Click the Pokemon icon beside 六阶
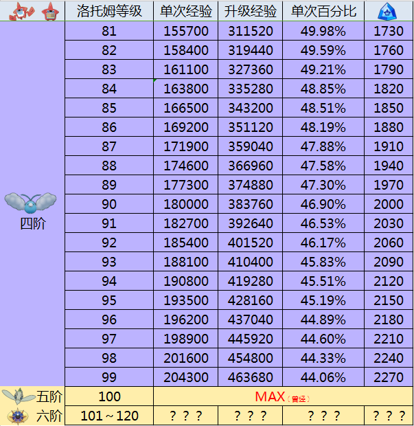The width and height of the screenshot is (414, 426). click(18, 416)
